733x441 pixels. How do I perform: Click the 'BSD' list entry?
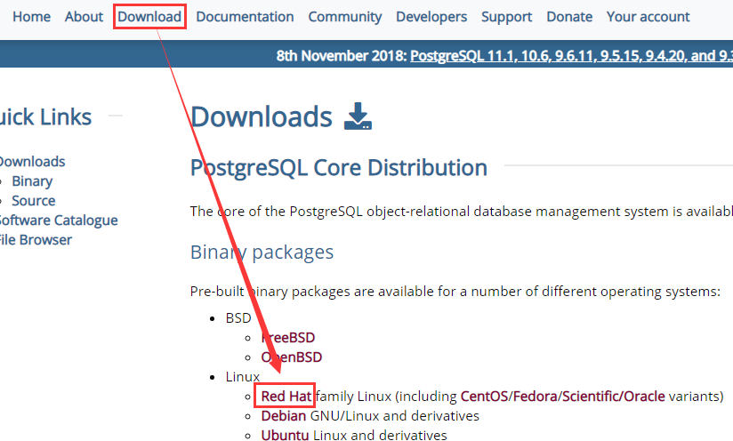tap(238, 318)
